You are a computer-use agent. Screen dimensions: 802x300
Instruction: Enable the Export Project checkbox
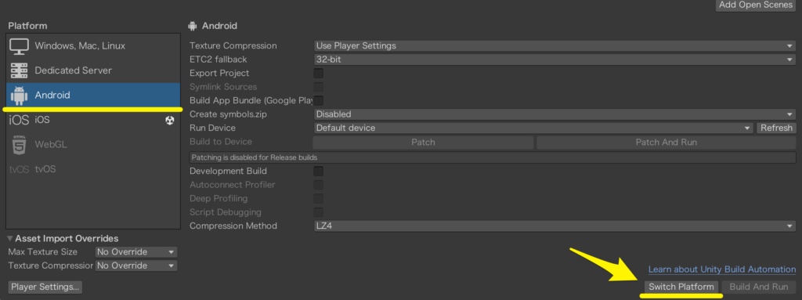click(x=318, y=73)
